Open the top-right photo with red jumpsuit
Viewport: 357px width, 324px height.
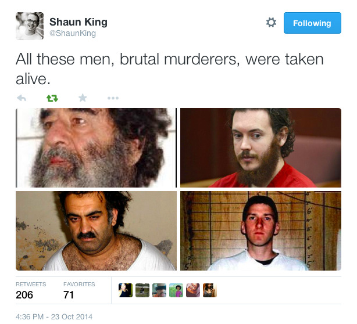(260, 148)
